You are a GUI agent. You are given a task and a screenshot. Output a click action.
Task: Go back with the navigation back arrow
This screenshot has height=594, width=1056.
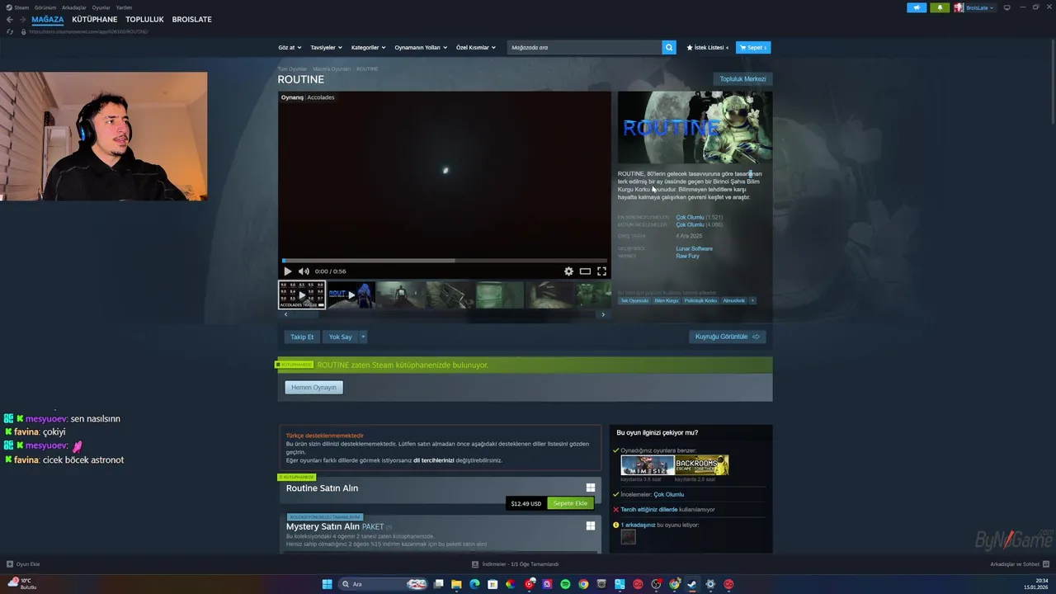point(10,19)
